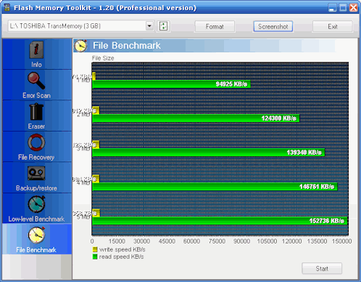361x282 pixels.
Task: Click the File Benchmark heading text
Action: coord(127,46)
